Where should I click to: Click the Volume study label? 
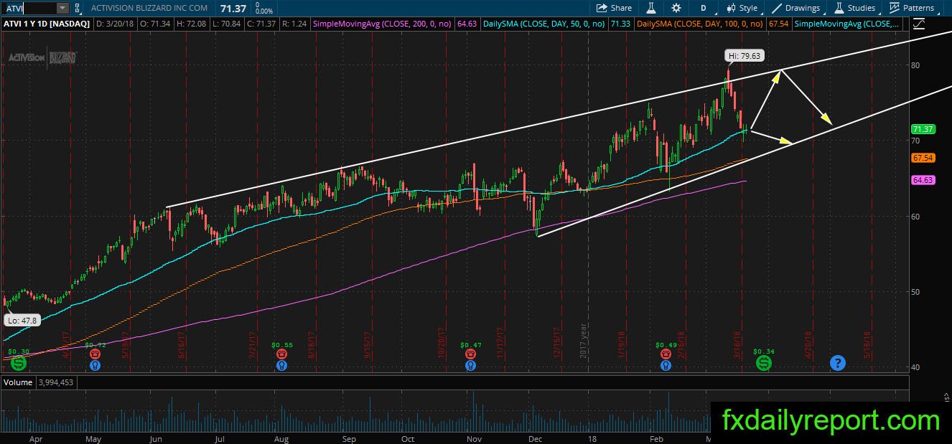click(x=18, y=382)
